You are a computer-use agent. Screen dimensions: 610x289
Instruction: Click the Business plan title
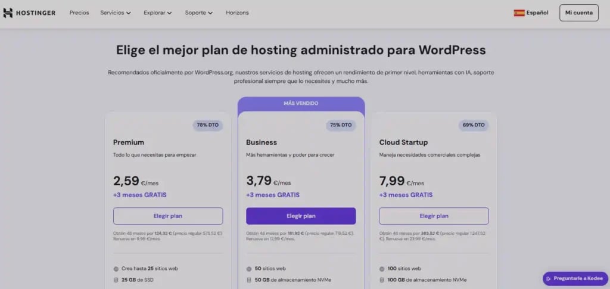click(x=262, y=142)
